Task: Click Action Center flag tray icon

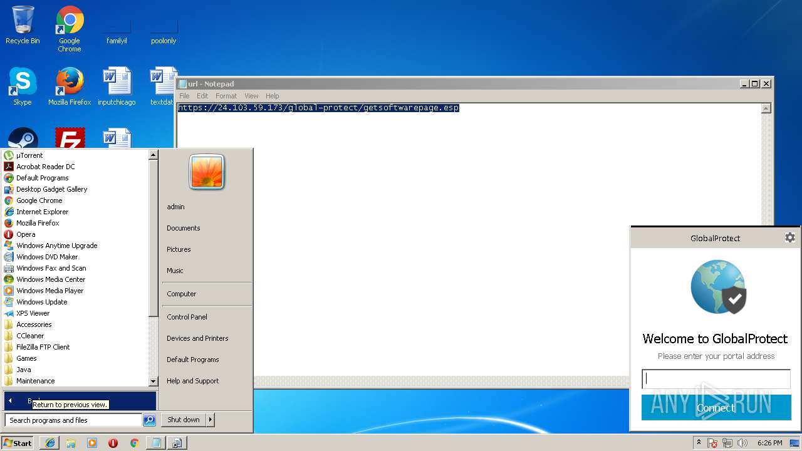Action: coord(712,443)
